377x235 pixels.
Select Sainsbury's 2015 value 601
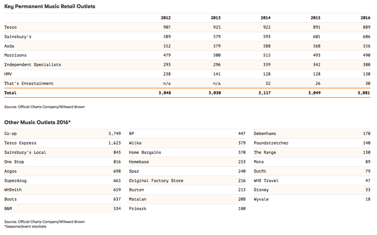[x=317, y=37]
